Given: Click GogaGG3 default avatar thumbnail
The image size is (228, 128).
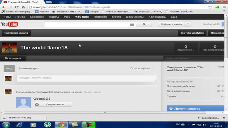Looking at the screenshot, I should point(24,102).
